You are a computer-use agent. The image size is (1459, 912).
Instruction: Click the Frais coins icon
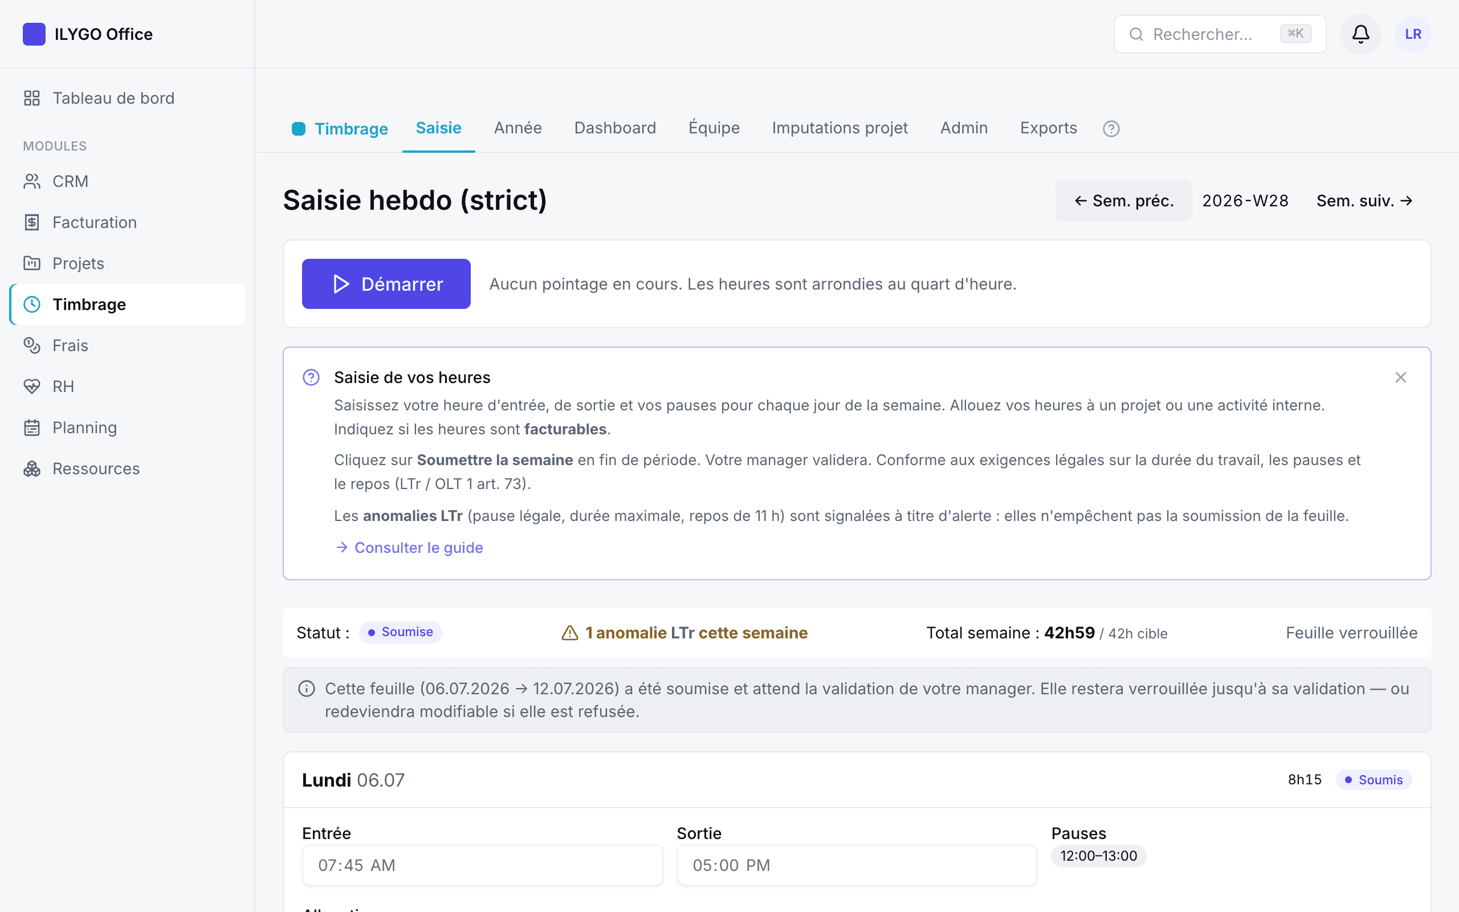click(32, 345)
